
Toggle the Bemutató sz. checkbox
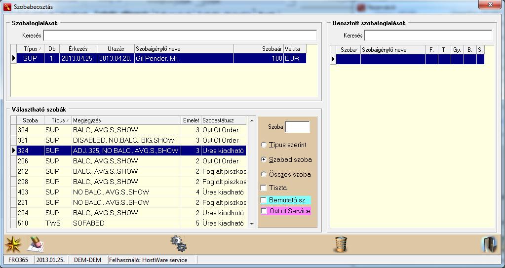(x=264, y=200)
